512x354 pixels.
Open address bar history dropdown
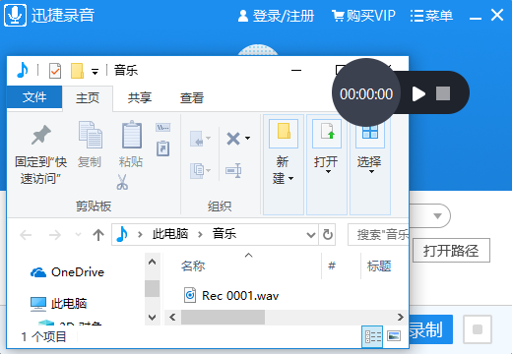click(x=311, y=235)
